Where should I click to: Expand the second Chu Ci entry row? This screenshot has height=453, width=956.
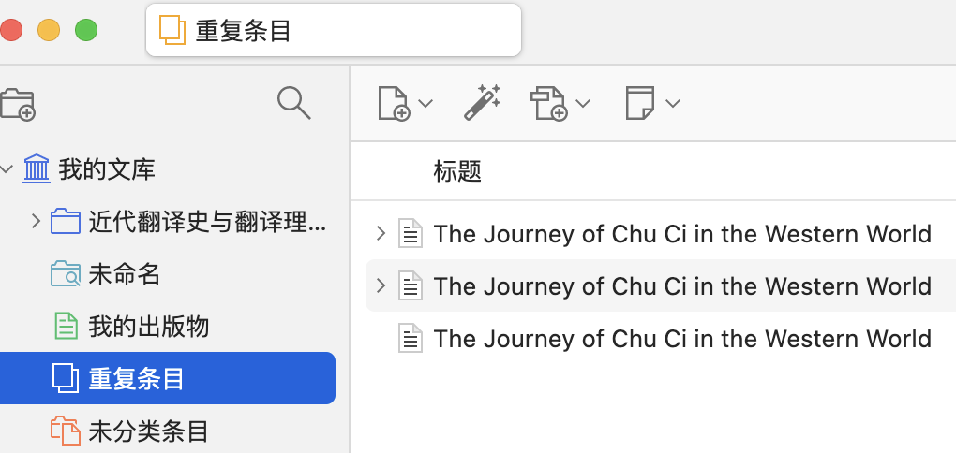click(x=380, y=285)
